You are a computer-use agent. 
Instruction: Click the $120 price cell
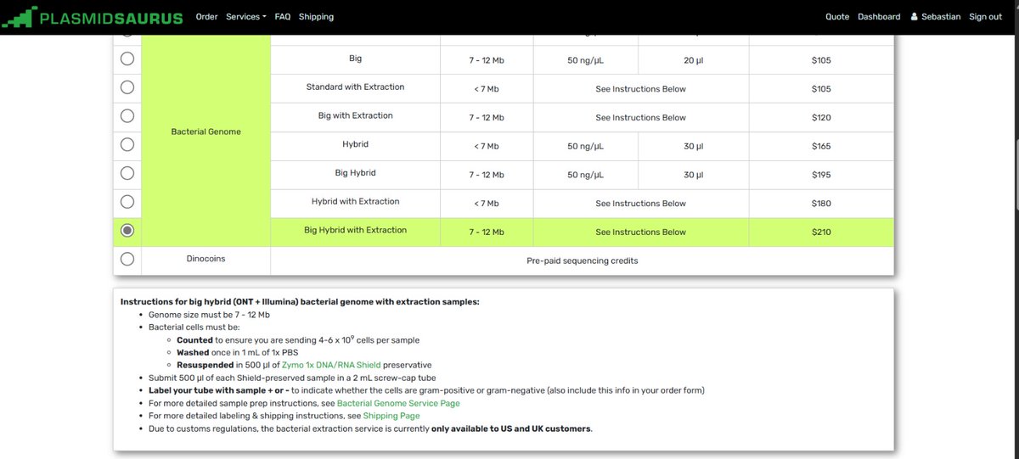tap(821, 117)
